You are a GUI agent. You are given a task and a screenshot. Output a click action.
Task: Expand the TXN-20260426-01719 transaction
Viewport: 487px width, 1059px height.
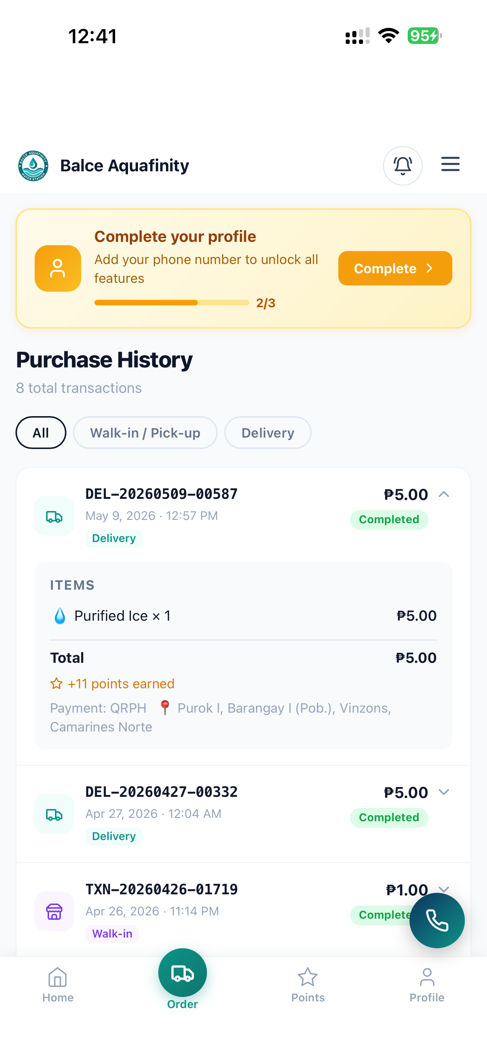click(x=444, y=888)
